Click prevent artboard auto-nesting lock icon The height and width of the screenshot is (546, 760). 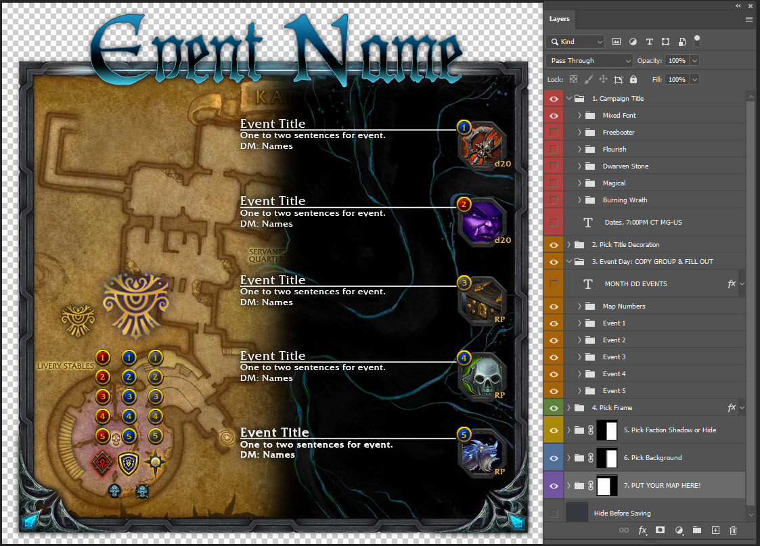point(619,79)
